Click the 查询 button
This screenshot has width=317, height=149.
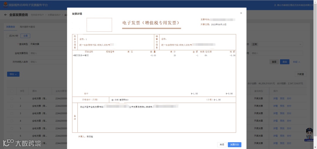[285, 62]
